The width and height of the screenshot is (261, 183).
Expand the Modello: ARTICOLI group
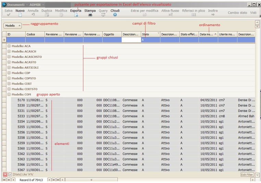tap(9, 67)
